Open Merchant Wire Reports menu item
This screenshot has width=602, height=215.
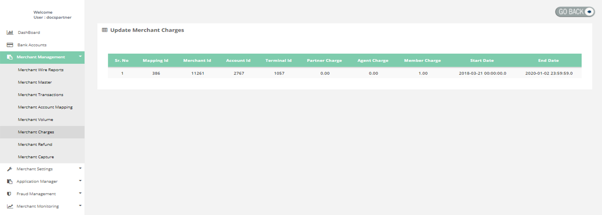40,70
